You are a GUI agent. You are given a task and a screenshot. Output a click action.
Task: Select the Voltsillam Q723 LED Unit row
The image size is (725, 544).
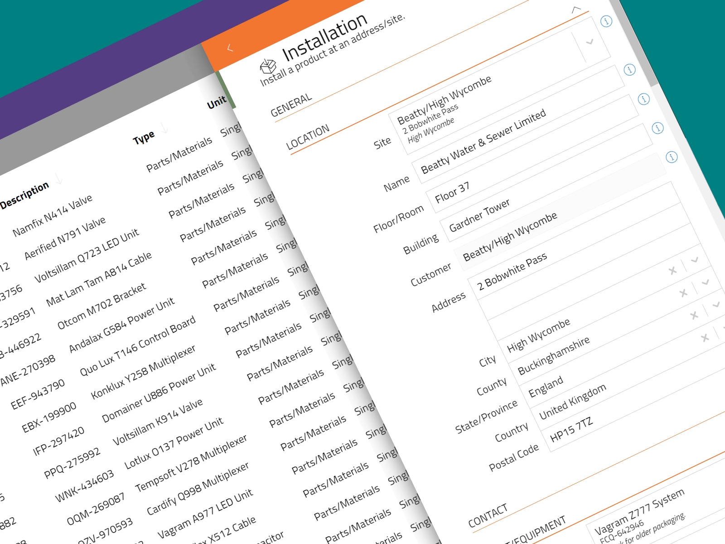87,255
